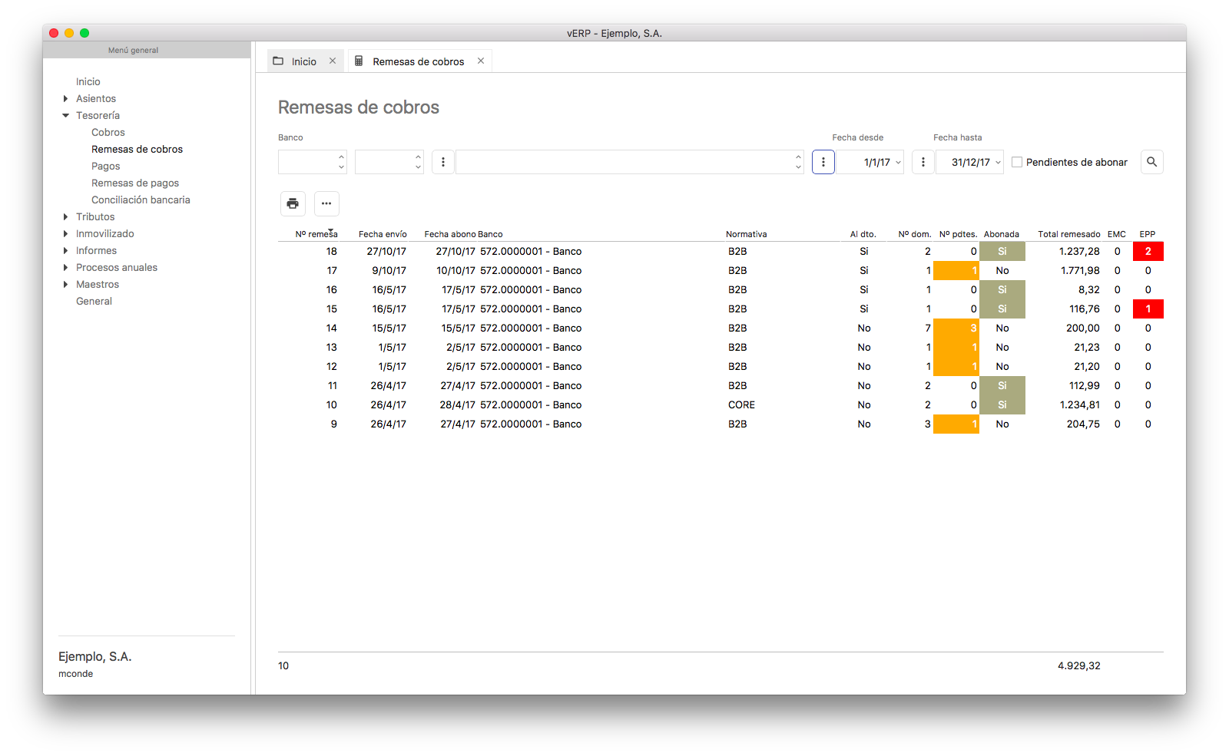Click the options button beside Banco code
1229x756 pixels.
click(442, 162)
